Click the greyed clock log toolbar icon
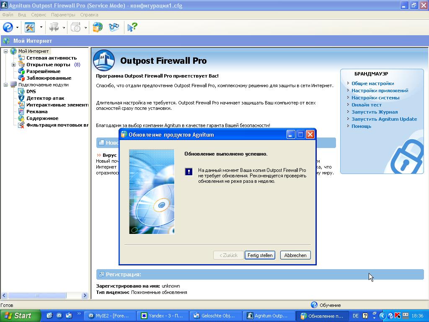The width and height of the screenshot is (429, 322). point(76,27)
